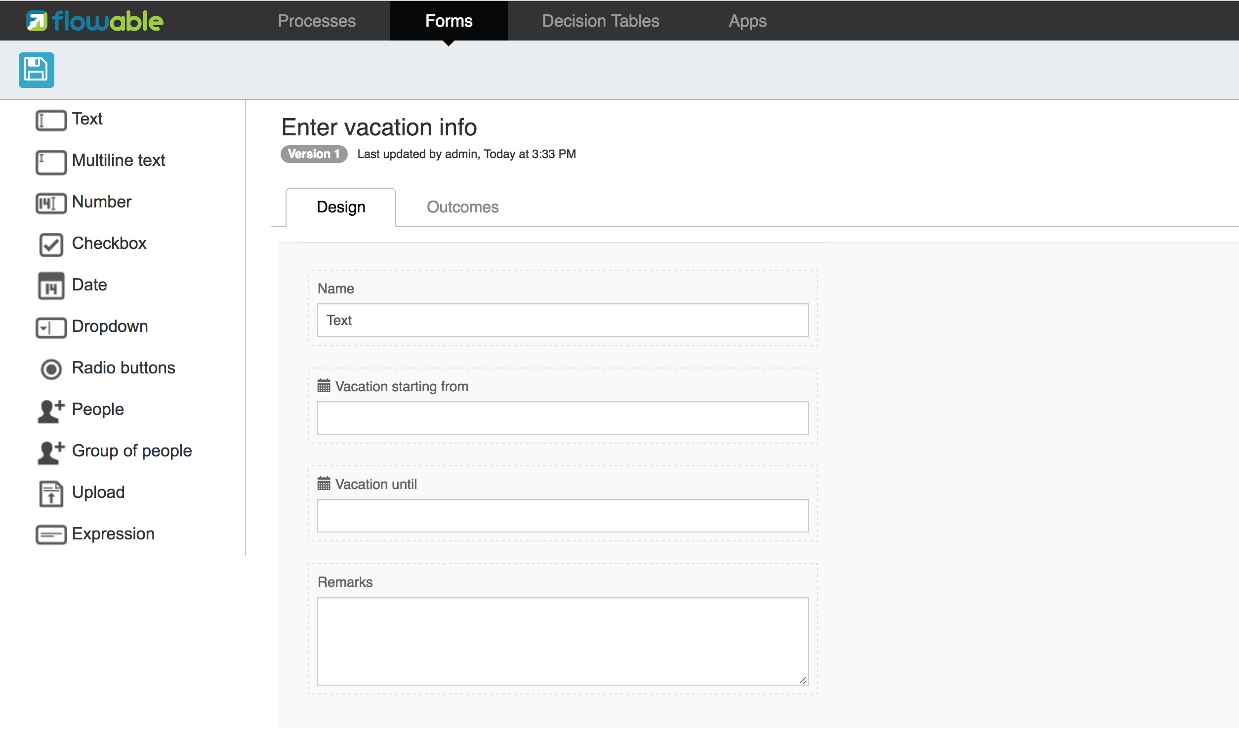
Task: Select the Date field palette icon
Action: click(x=51, y=286)
